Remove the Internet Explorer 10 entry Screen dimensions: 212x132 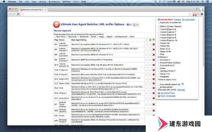[154, 65]
